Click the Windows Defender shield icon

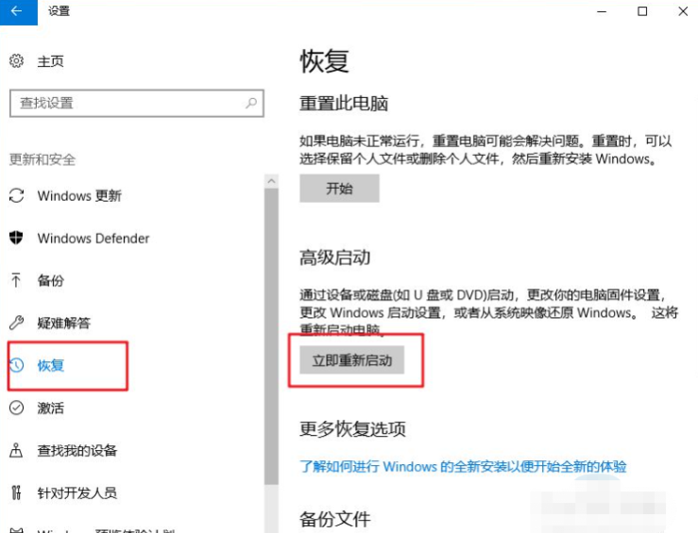coord(16,238)
